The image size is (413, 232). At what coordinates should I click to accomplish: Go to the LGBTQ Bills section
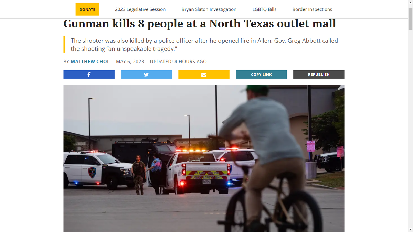coord(264,9)
